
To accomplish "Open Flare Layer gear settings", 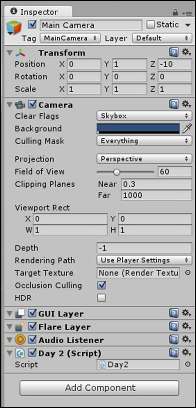I will click(x=186, y=326).
